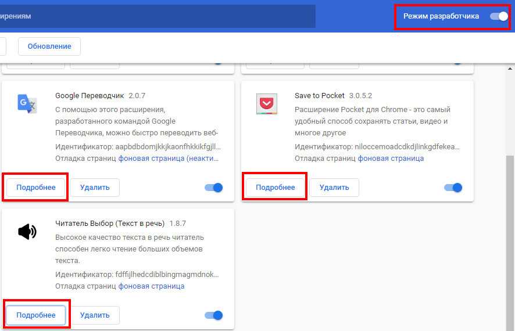Select the Save to Pocket title text

(319, 95)
